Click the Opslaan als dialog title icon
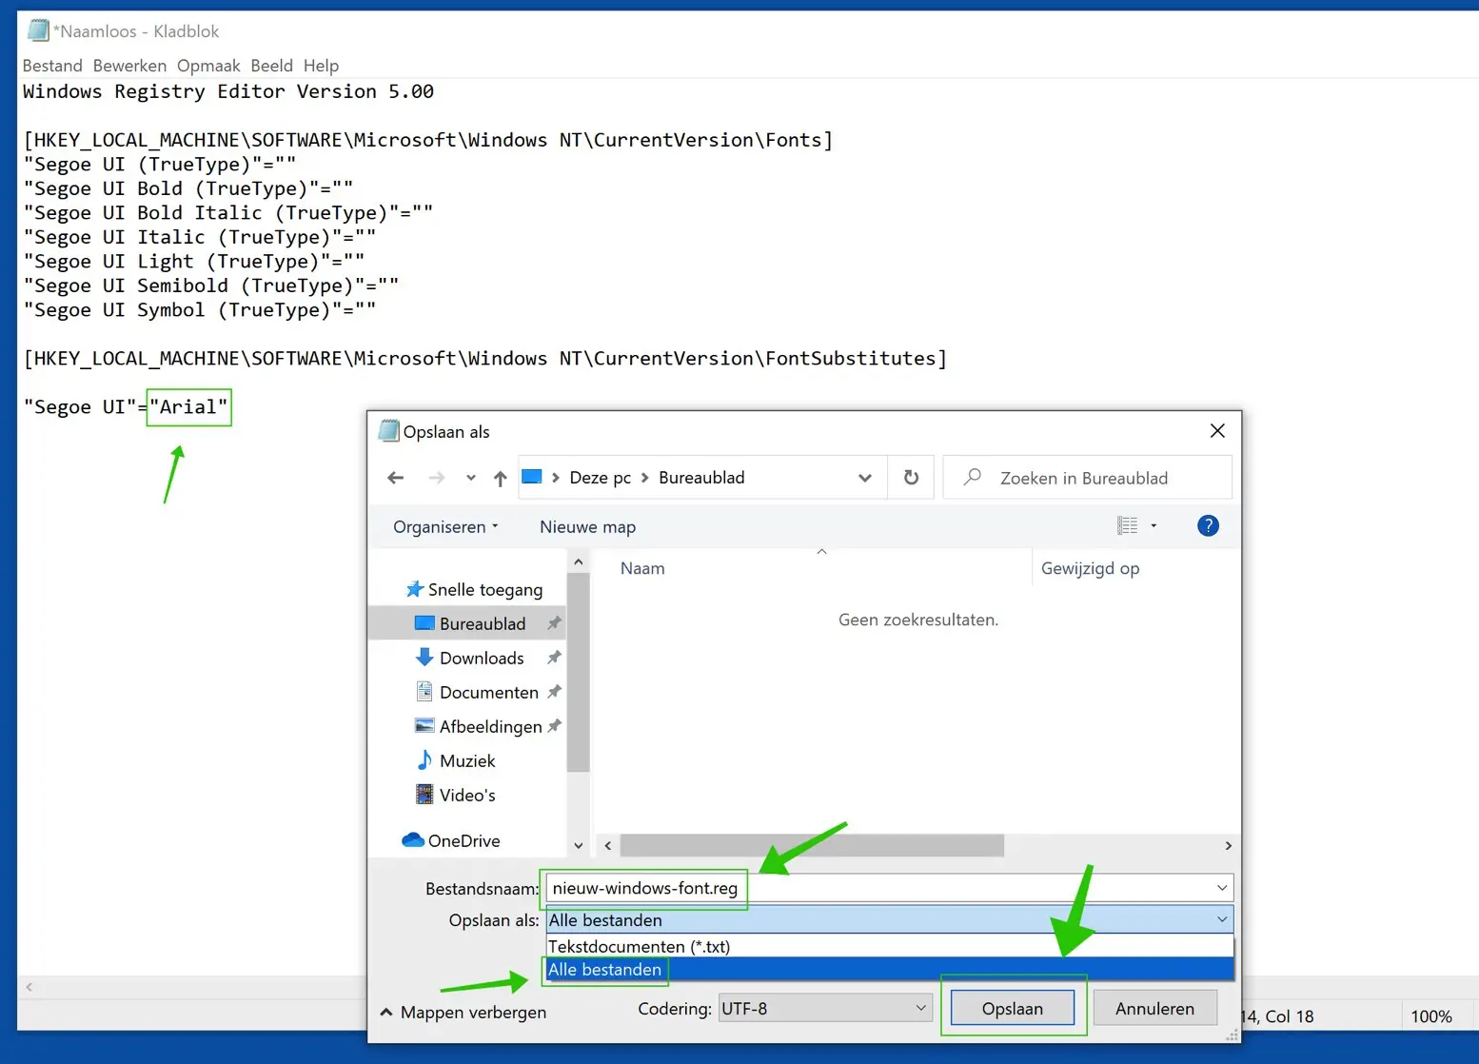 [x=388, y=430]
